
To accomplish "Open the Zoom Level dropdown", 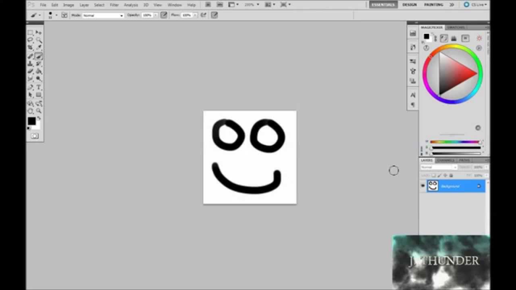I will click(252, 4).
